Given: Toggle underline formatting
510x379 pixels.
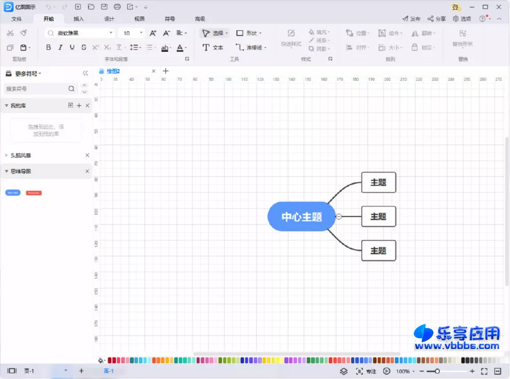Looking at the screenshot, I should tap(71, 47).
